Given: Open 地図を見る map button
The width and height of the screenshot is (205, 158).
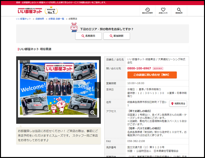Looking at the screenshot, I should pyautogui.click(x=178, y=104).
